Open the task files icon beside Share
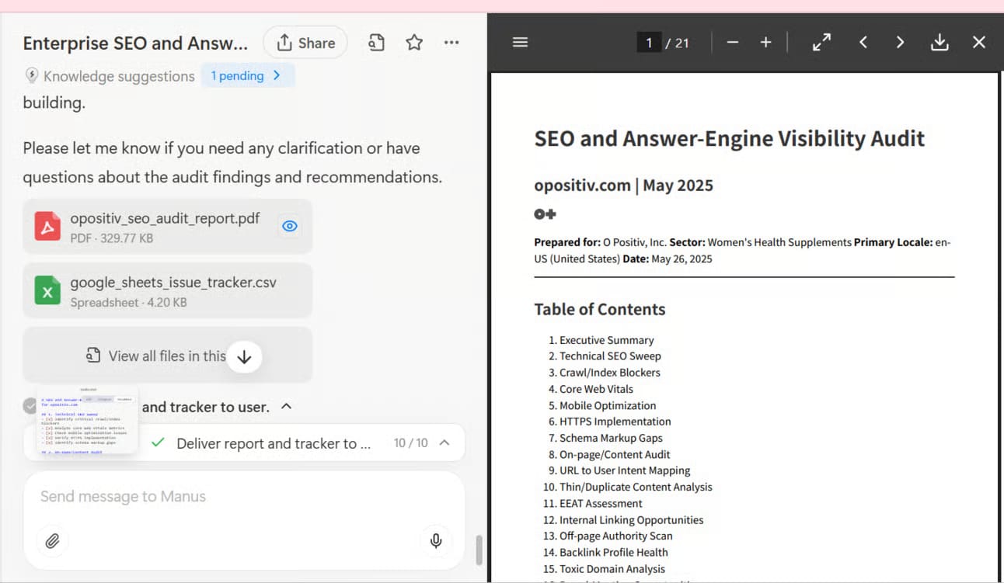This screenshot has width=1004, height=583. (x=376, y=43)
